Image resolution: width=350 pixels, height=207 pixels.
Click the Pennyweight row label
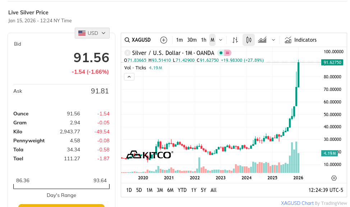click(x=29, y=141)
